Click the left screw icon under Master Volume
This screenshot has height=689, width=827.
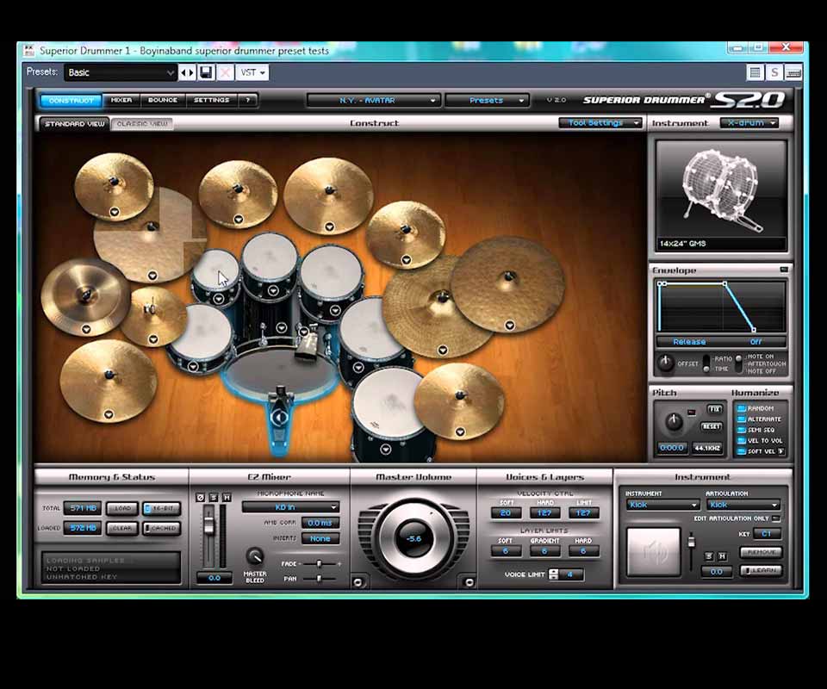pos(358,582)
